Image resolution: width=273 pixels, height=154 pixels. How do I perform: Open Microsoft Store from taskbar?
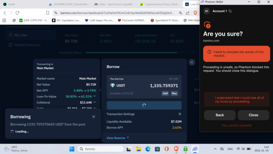(157, 149)
